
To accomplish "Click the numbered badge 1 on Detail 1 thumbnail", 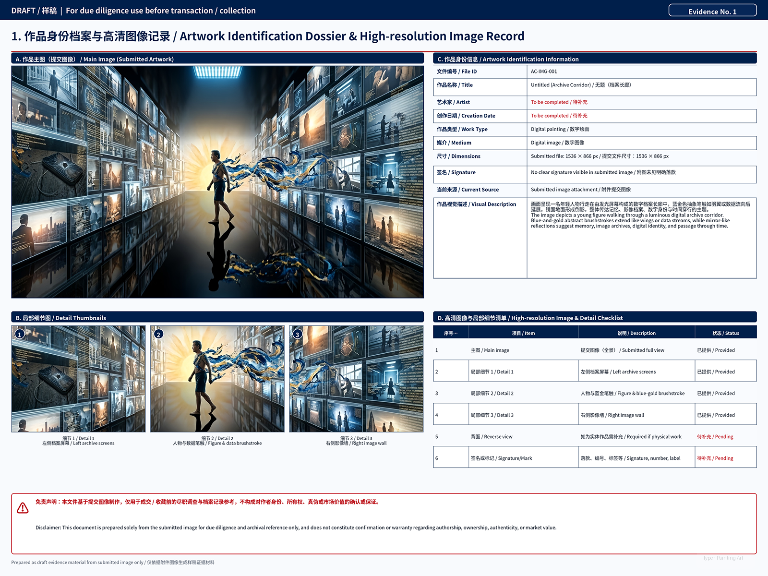I will click(x=20, y=334).
